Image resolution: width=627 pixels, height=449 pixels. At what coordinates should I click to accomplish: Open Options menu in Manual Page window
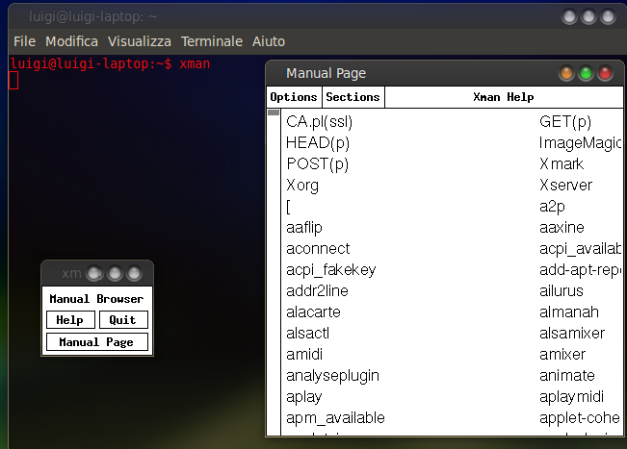tap(294, 97)
